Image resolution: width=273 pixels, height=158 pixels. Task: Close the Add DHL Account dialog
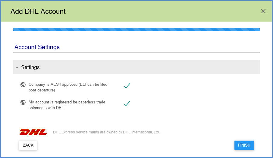[x=263, y=11]
